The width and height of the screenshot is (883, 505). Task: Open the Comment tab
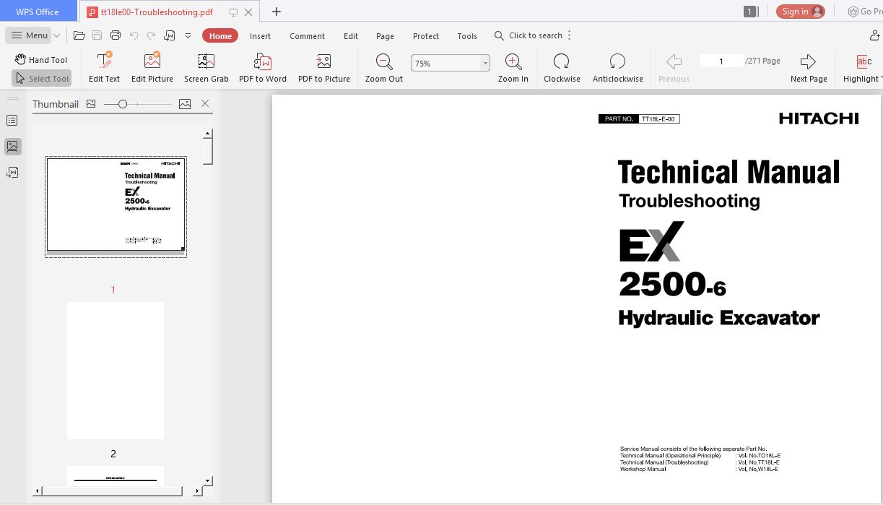click(308, 36)
